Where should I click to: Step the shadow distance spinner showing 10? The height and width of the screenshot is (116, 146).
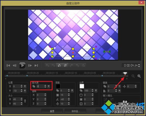coord(69,104)
